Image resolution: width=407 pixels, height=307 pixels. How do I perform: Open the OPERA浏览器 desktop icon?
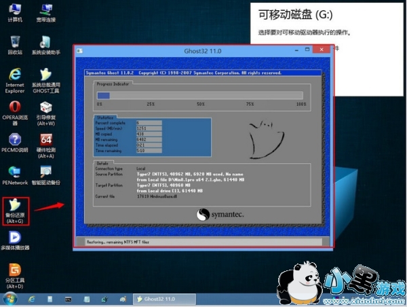pyautogui.click(x=15, y=113)
